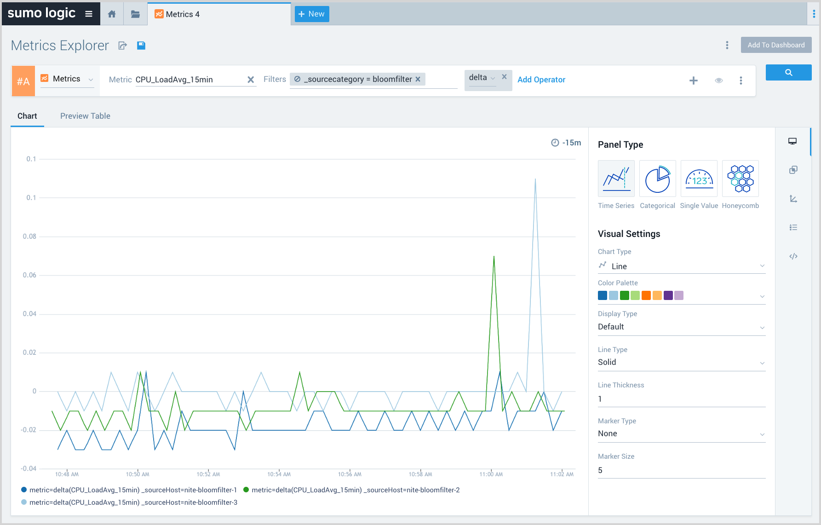Select the Honeycomb panel type
The width and height of the screenshot is (821, 525).
click(x=740, y=179)
